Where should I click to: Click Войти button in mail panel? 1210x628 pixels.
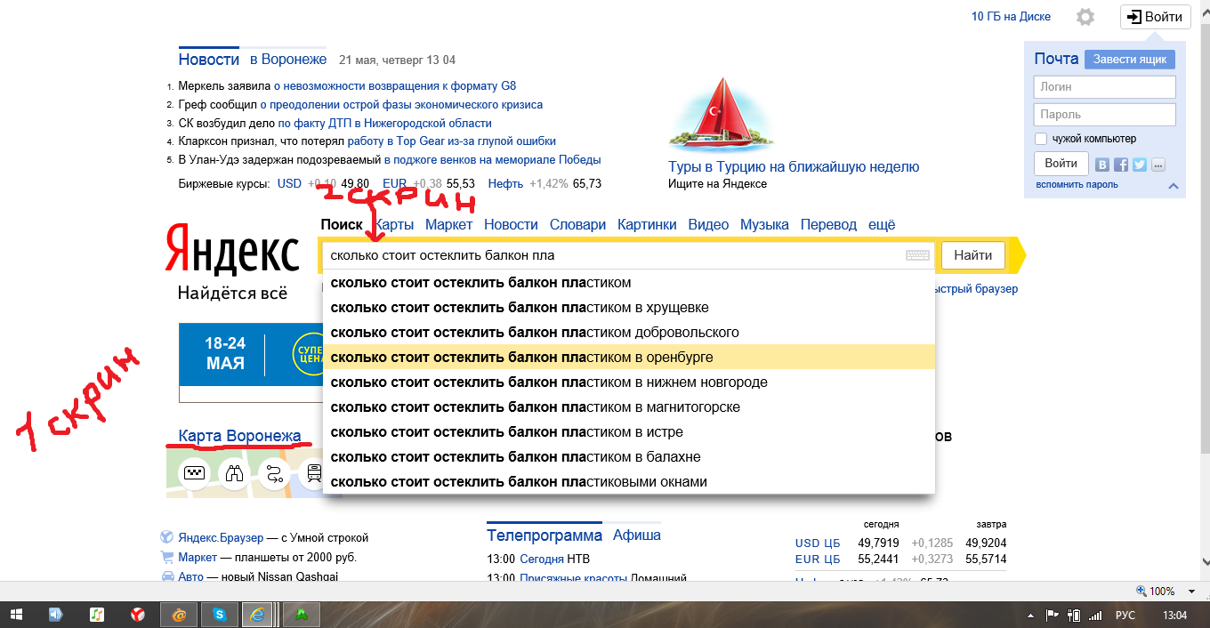1061,164
